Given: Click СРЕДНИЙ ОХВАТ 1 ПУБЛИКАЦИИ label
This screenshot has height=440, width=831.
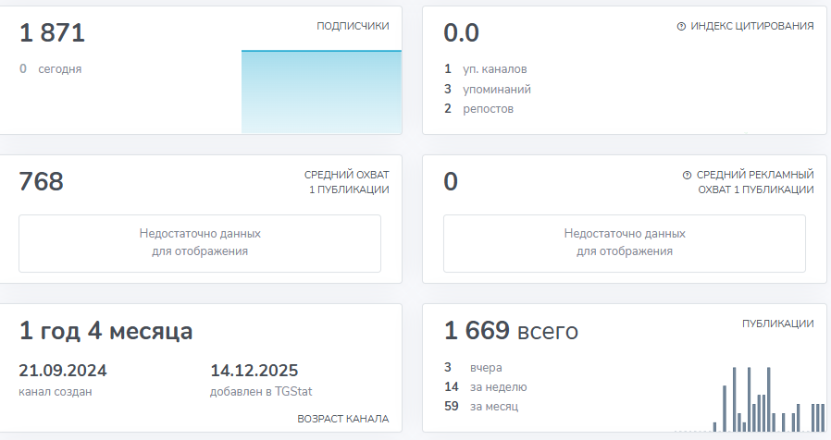Looking at the screenshot, I should (347, 182).
